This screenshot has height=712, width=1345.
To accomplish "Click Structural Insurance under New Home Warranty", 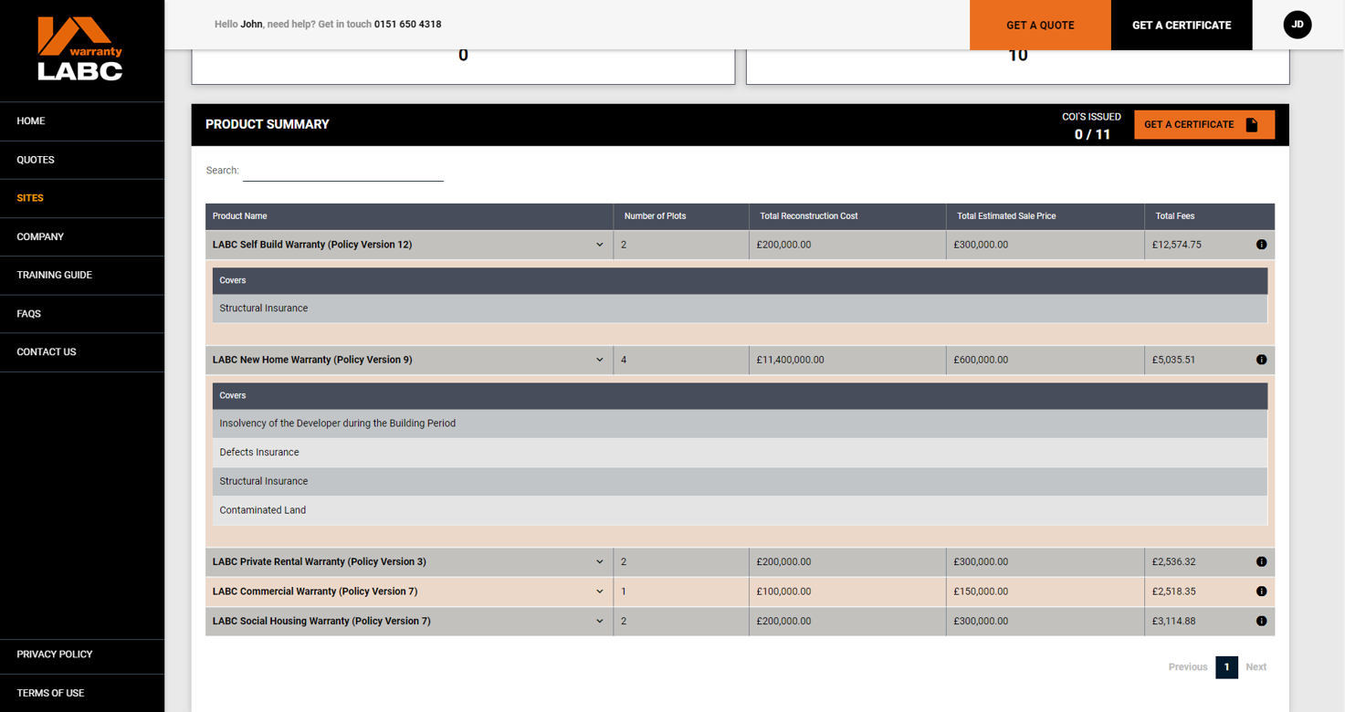I will 740,482.
